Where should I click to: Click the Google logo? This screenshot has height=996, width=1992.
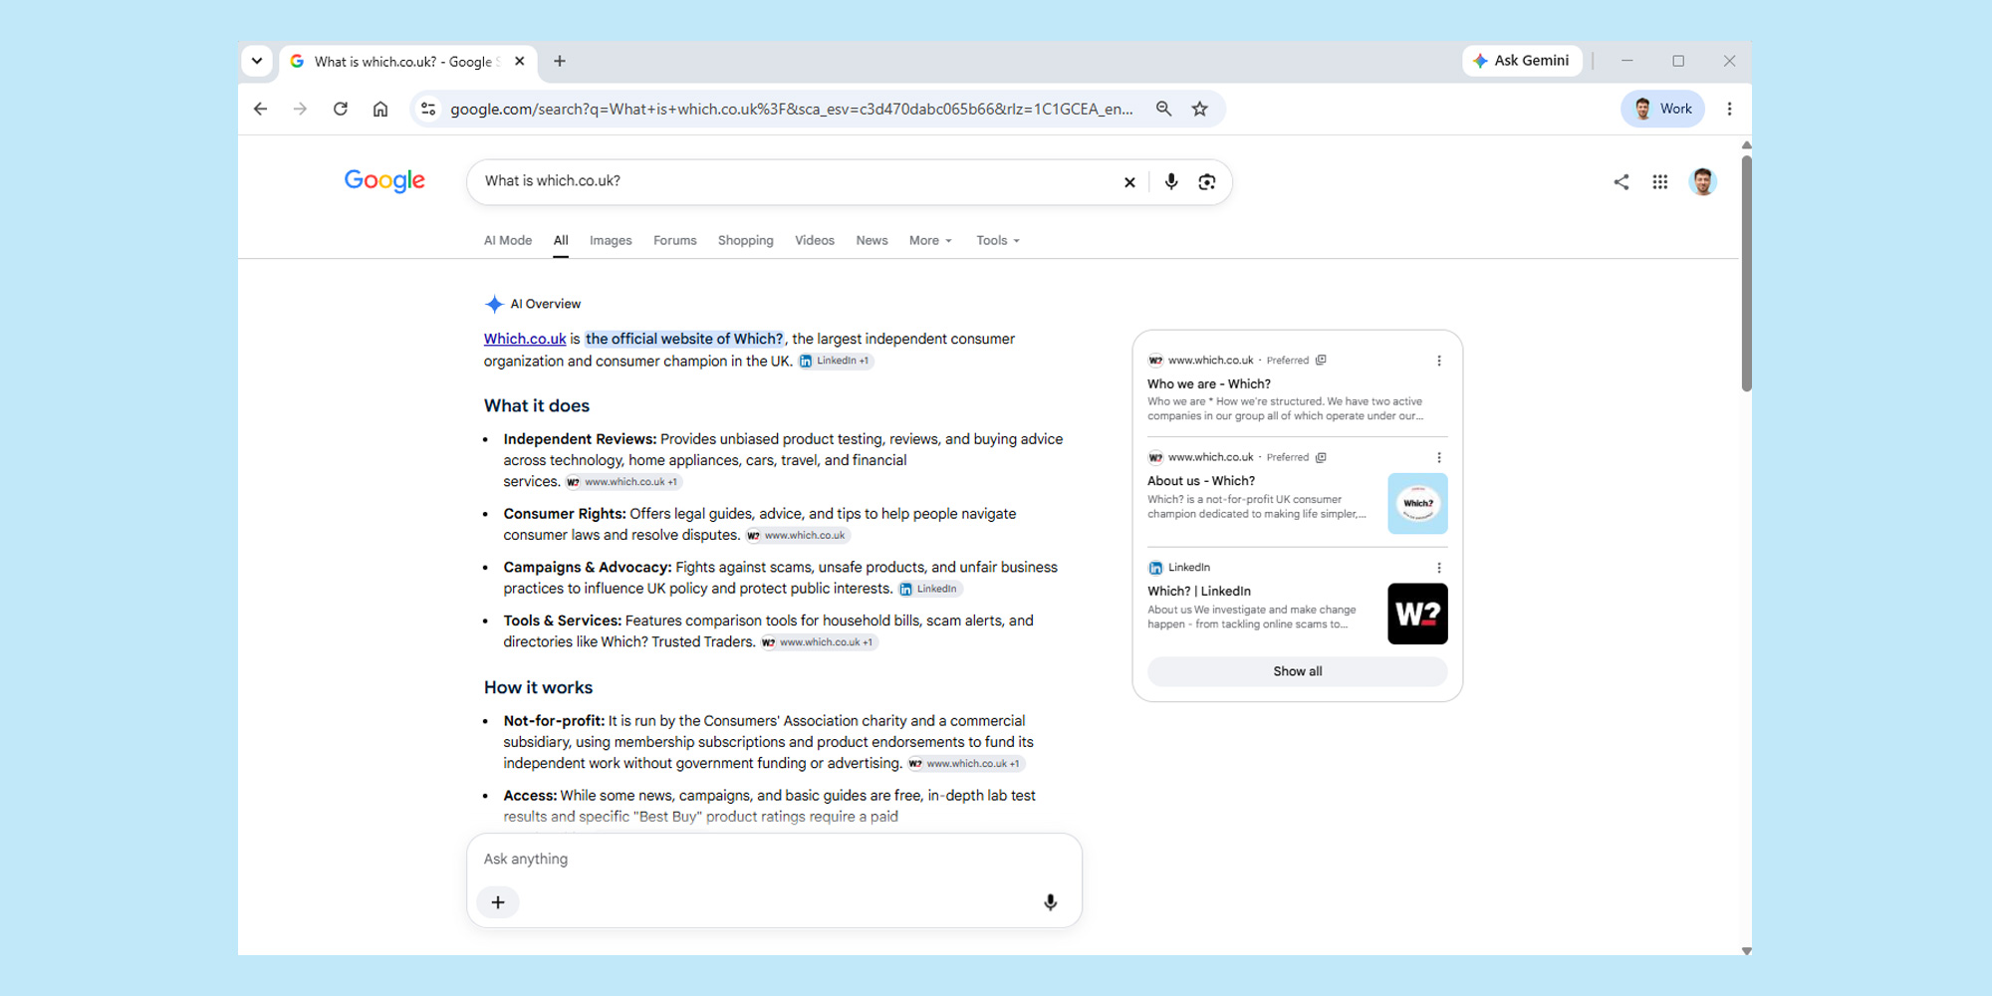pos(384,181)
